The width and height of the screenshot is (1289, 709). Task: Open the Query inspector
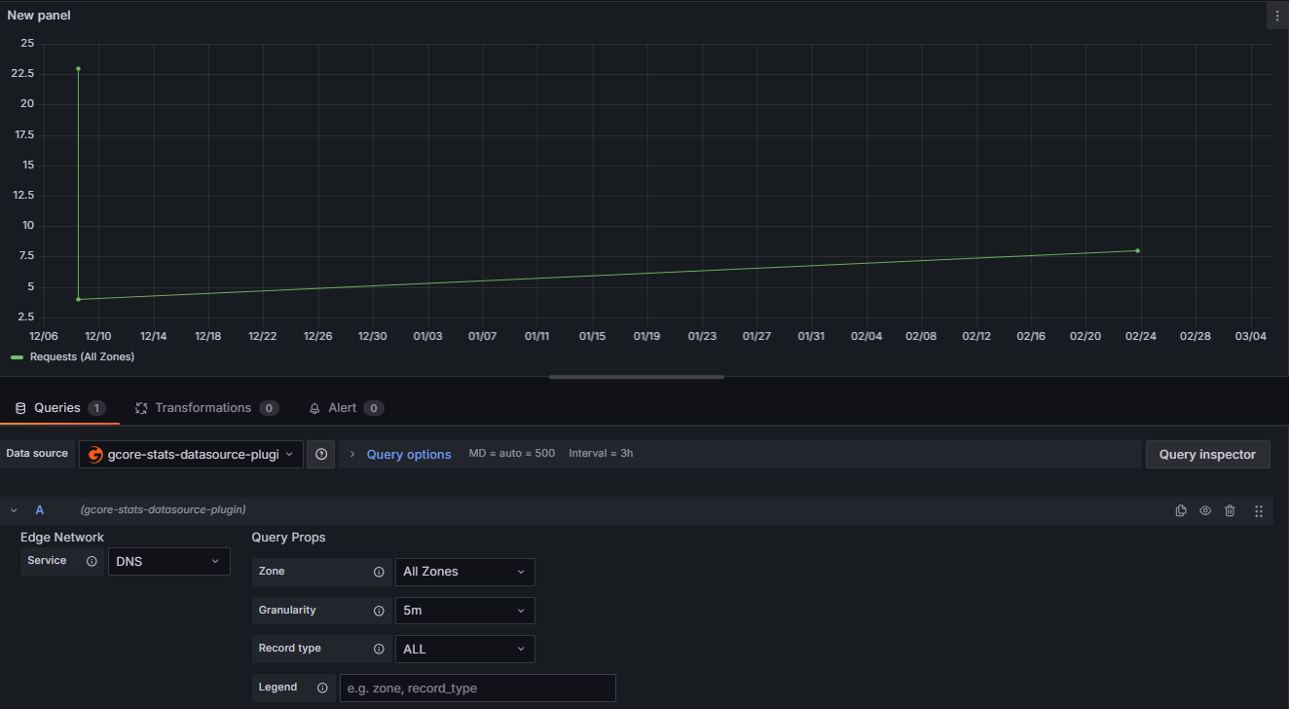[x=1207, y=454]
